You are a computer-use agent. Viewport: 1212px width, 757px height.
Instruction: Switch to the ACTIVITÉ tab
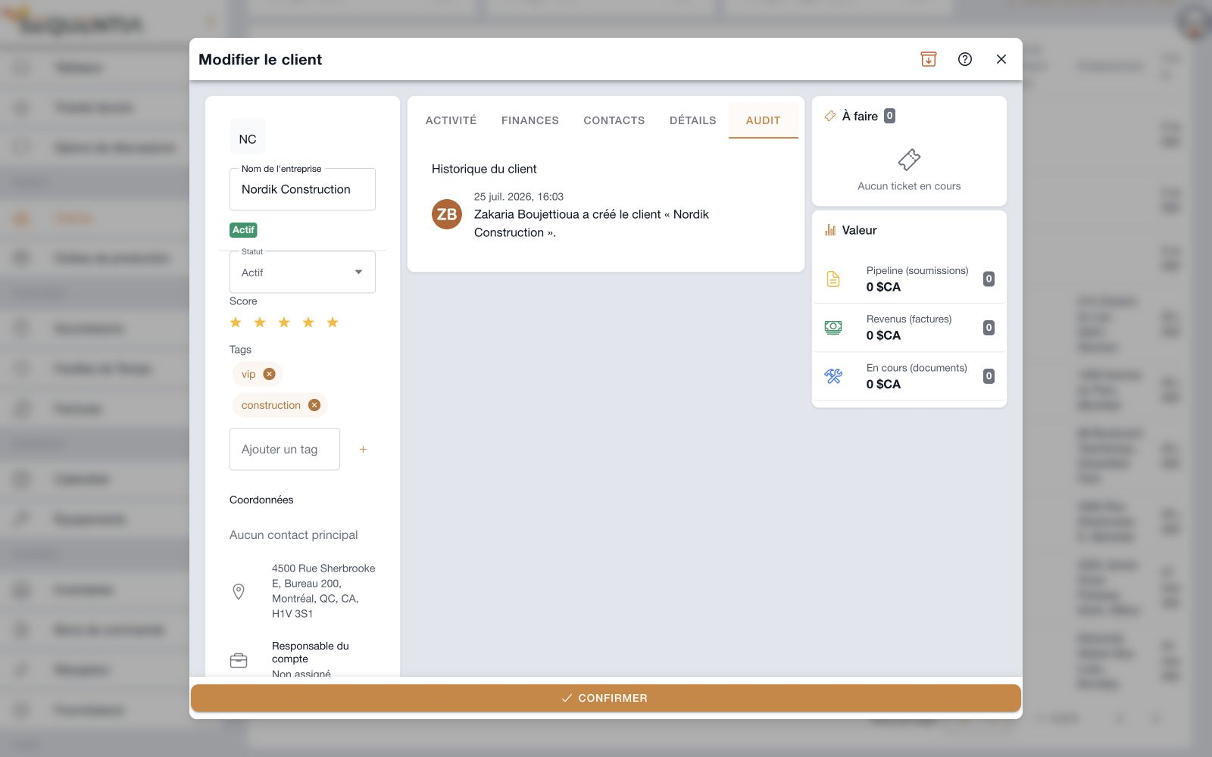tap(451, 120)
